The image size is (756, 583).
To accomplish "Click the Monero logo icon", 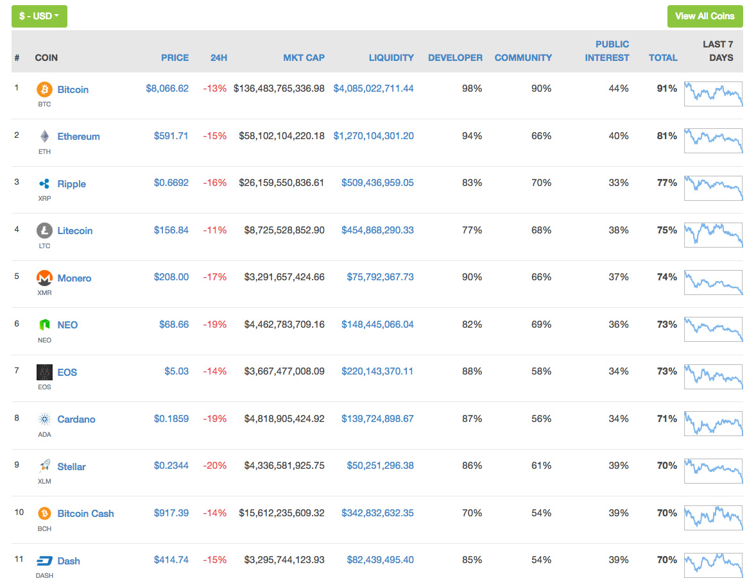I will pos(44,278).
